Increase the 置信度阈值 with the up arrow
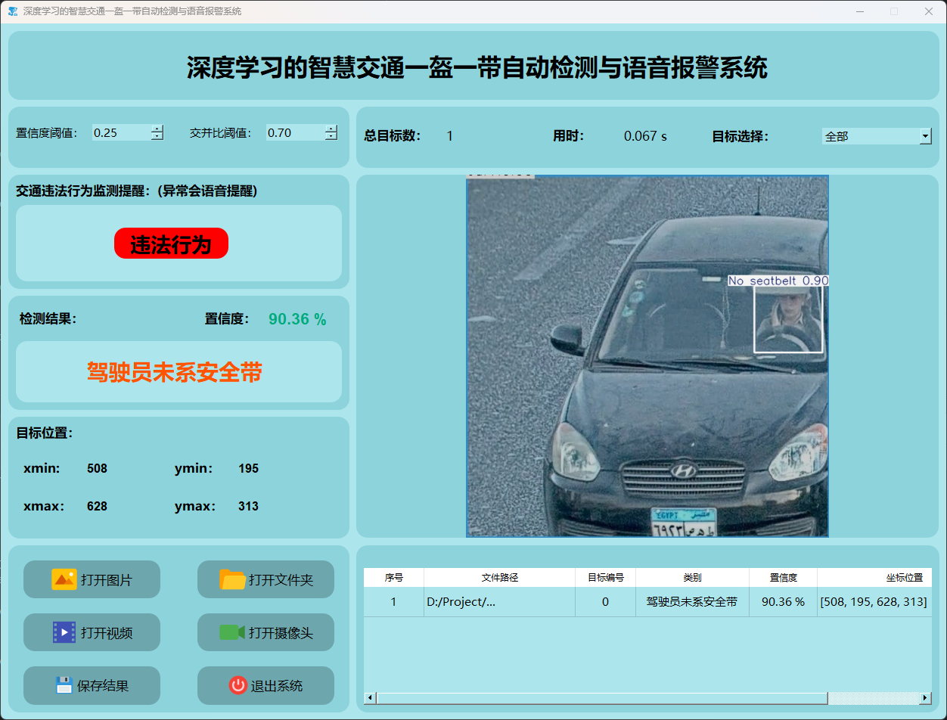The height and width of the screenshot is (720, 947). [157, 129]
